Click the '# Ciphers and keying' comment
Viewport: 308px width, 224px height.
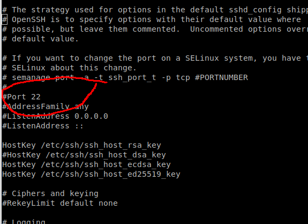[50, 193]
